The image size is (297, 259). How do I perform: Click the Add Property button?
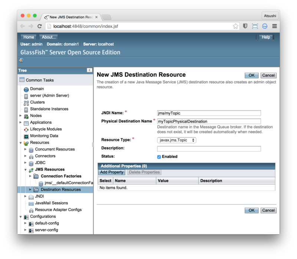pos(111,172)
